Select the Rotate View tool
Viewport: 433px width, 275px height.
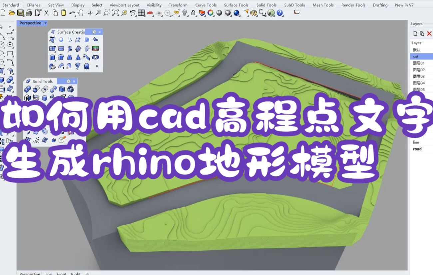pyautogui.click(x=90, y=13)
